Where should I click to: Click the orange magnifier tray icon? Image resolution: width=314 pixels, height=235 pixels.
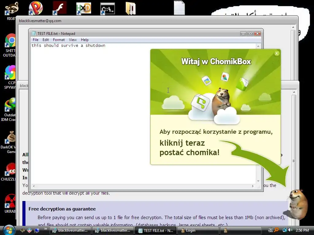pos(276,230)
